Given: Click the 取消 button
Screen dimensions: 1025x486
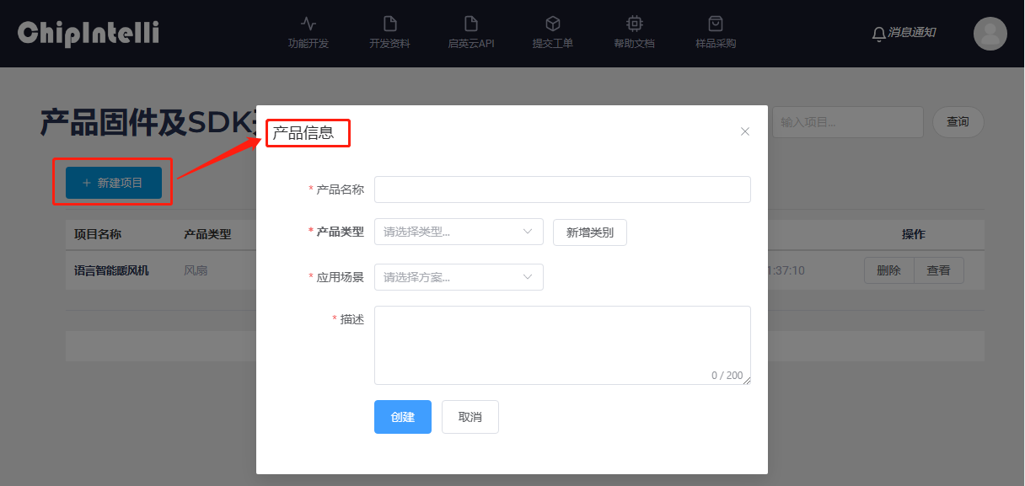Looking at the screenshot, I should [x=470, y=417].
